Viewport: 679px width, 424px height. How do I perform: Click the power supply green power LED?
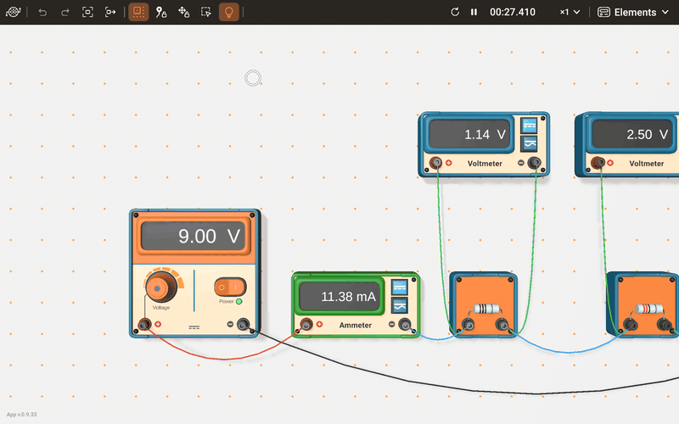(239, 301)
